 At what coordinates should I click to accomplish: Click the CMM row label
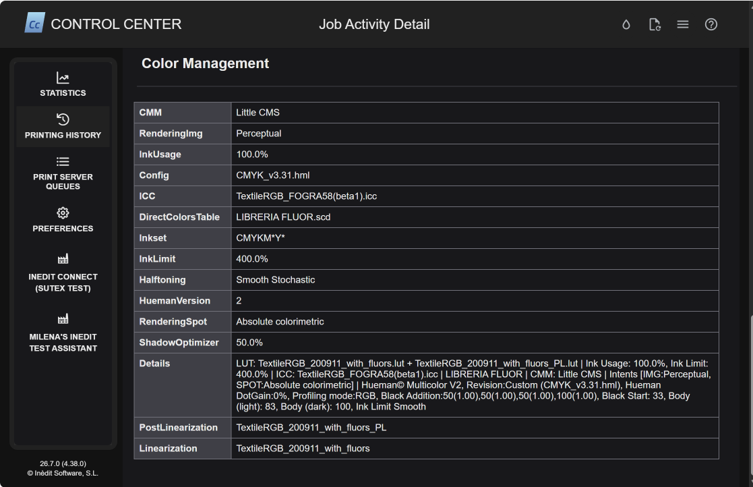[150, 113]
